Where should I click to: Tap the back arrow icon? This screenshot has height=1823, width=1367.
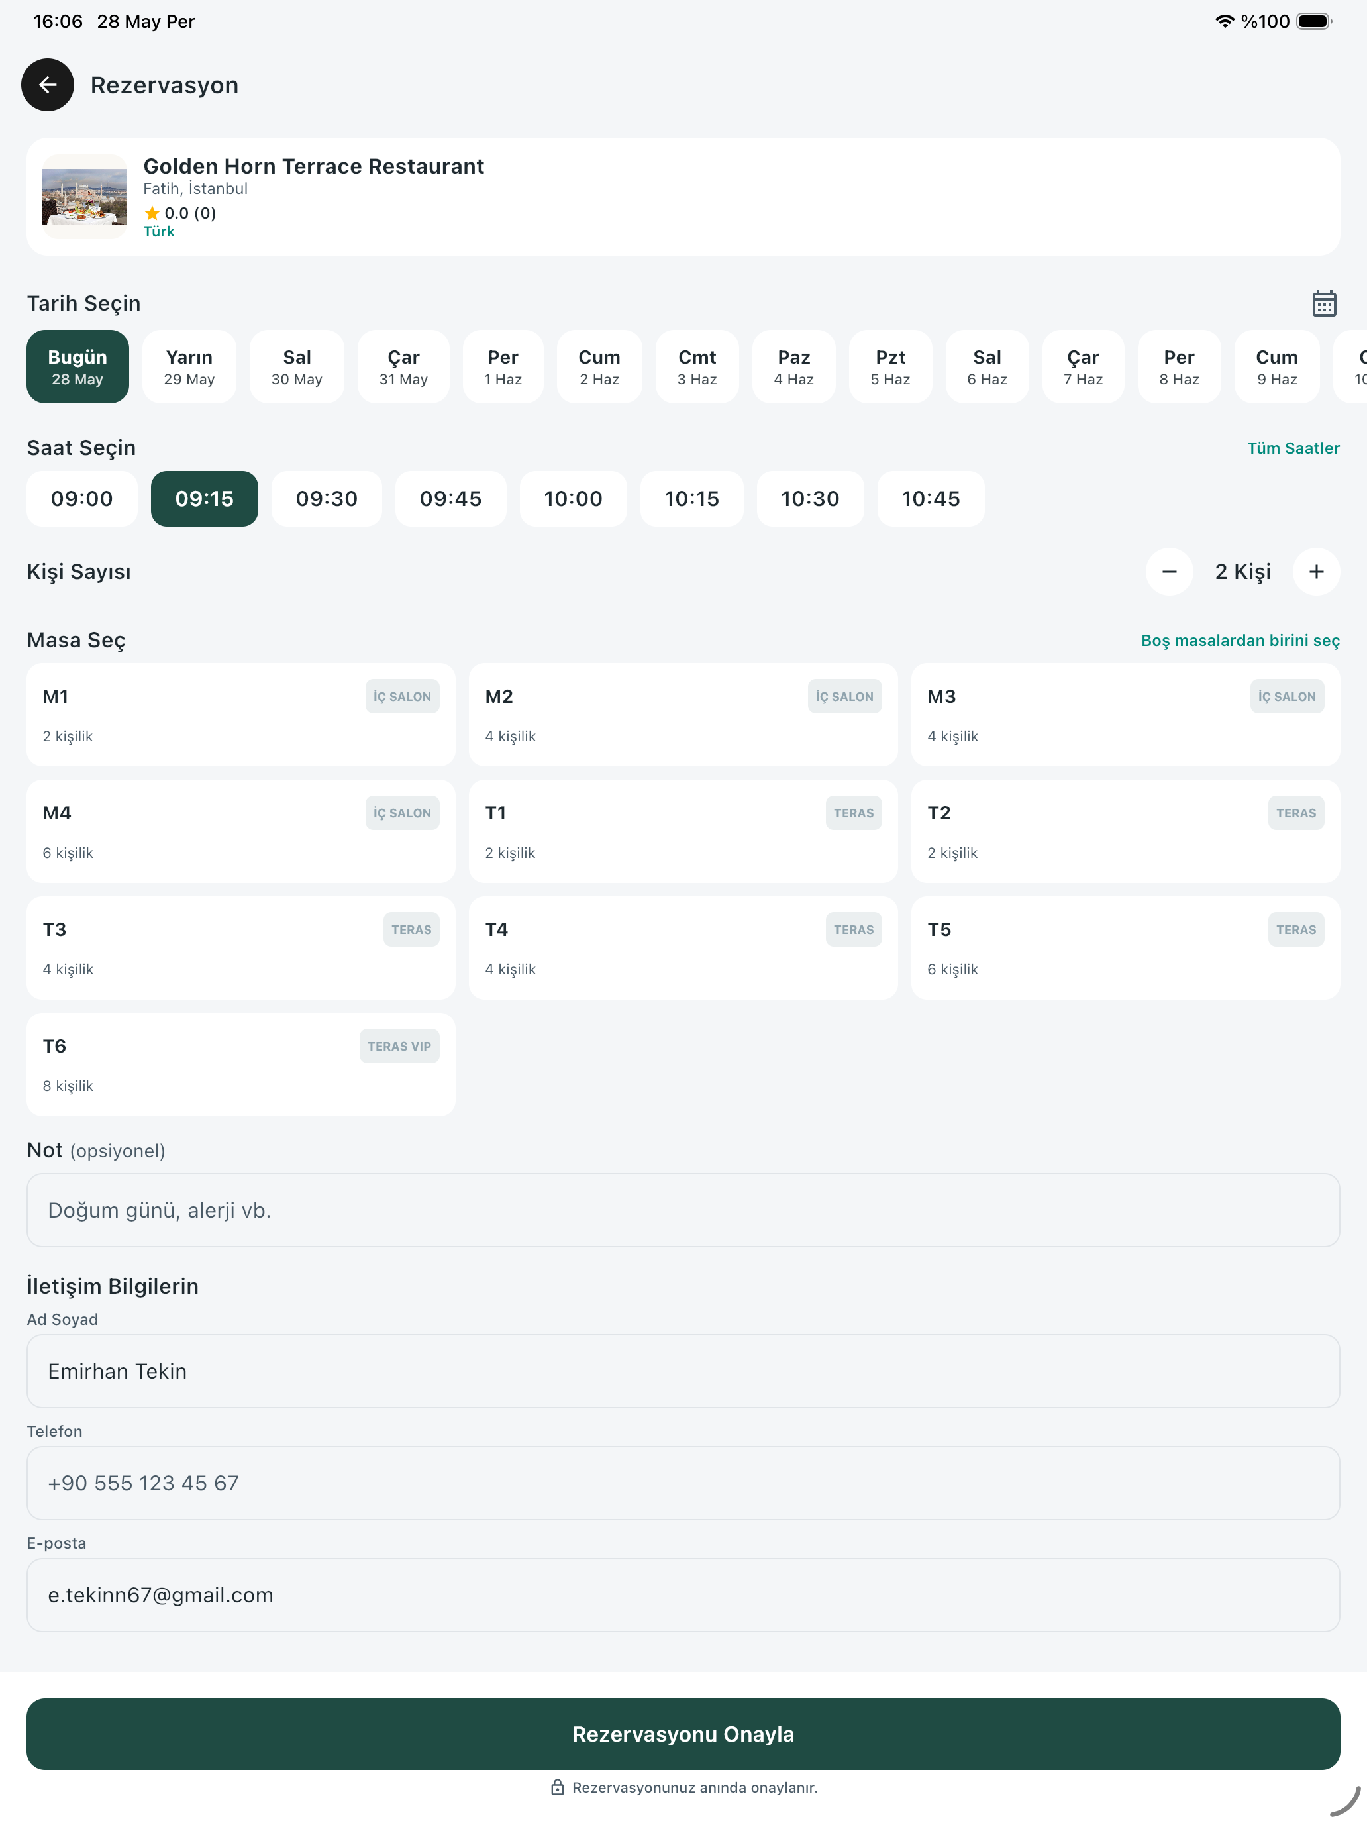point(48,85)
